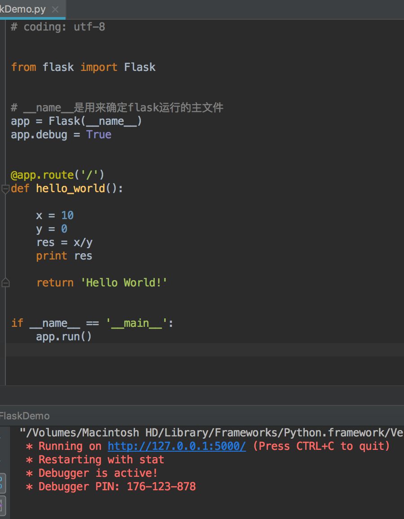The width and height of the screenshot is (404, 519).
Task: Click the '# coding: utf-8' comment line
Action: pos(58,27)
